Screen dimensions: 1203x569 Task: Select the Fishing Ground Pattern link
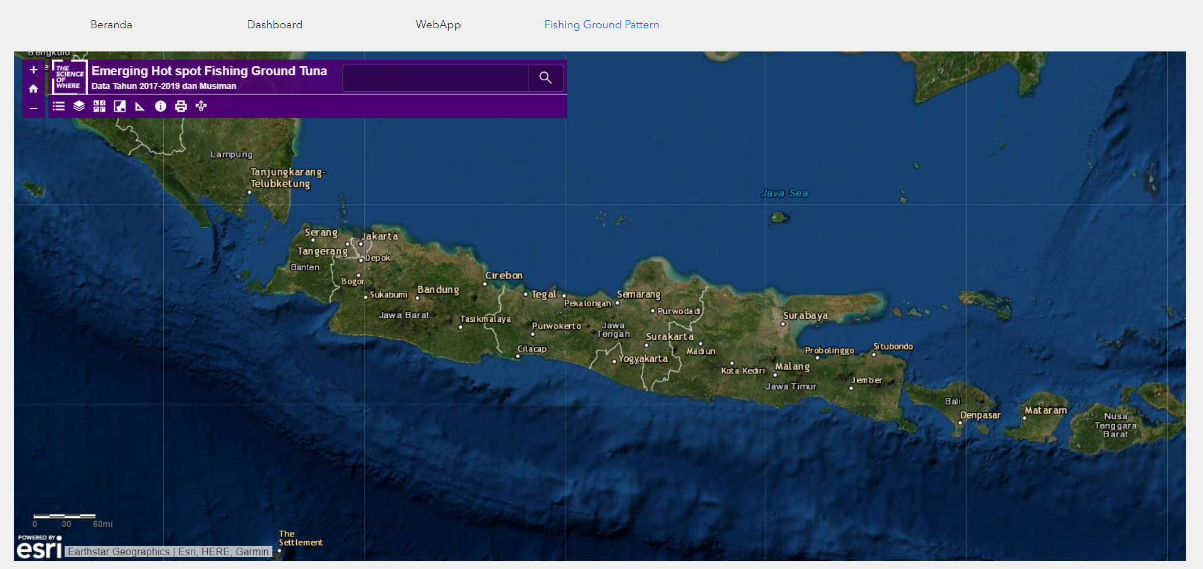[x=601, y=24]
